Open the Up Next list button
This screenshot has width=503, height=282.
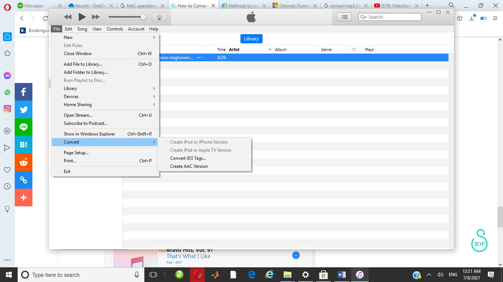click(344, 17)
